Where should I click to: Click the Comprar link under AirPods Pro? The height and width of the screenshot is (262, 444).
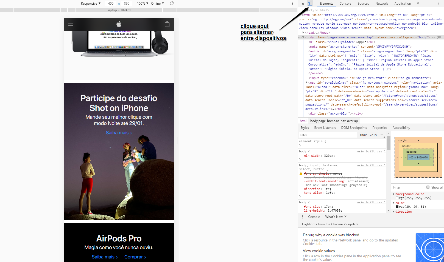(135, 257)
